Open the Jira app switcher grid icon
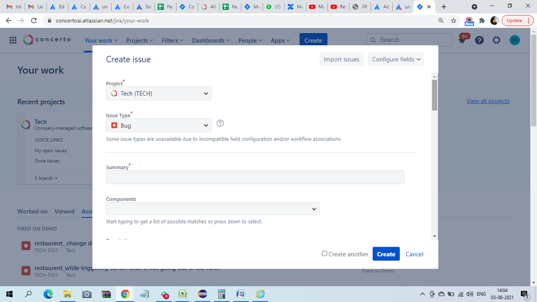The width and height of the screenshot is (537, 302). tap(13, 40)
